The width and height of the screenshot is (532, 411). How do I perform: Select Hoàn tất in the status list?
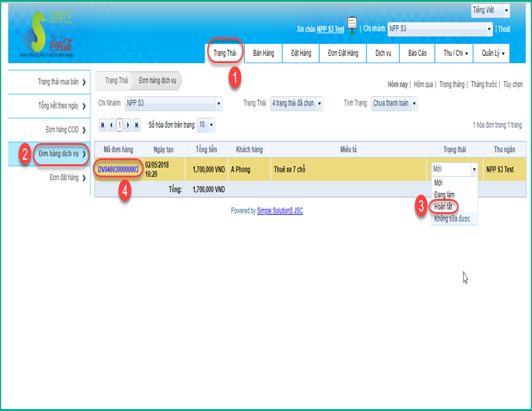point(442,206)
